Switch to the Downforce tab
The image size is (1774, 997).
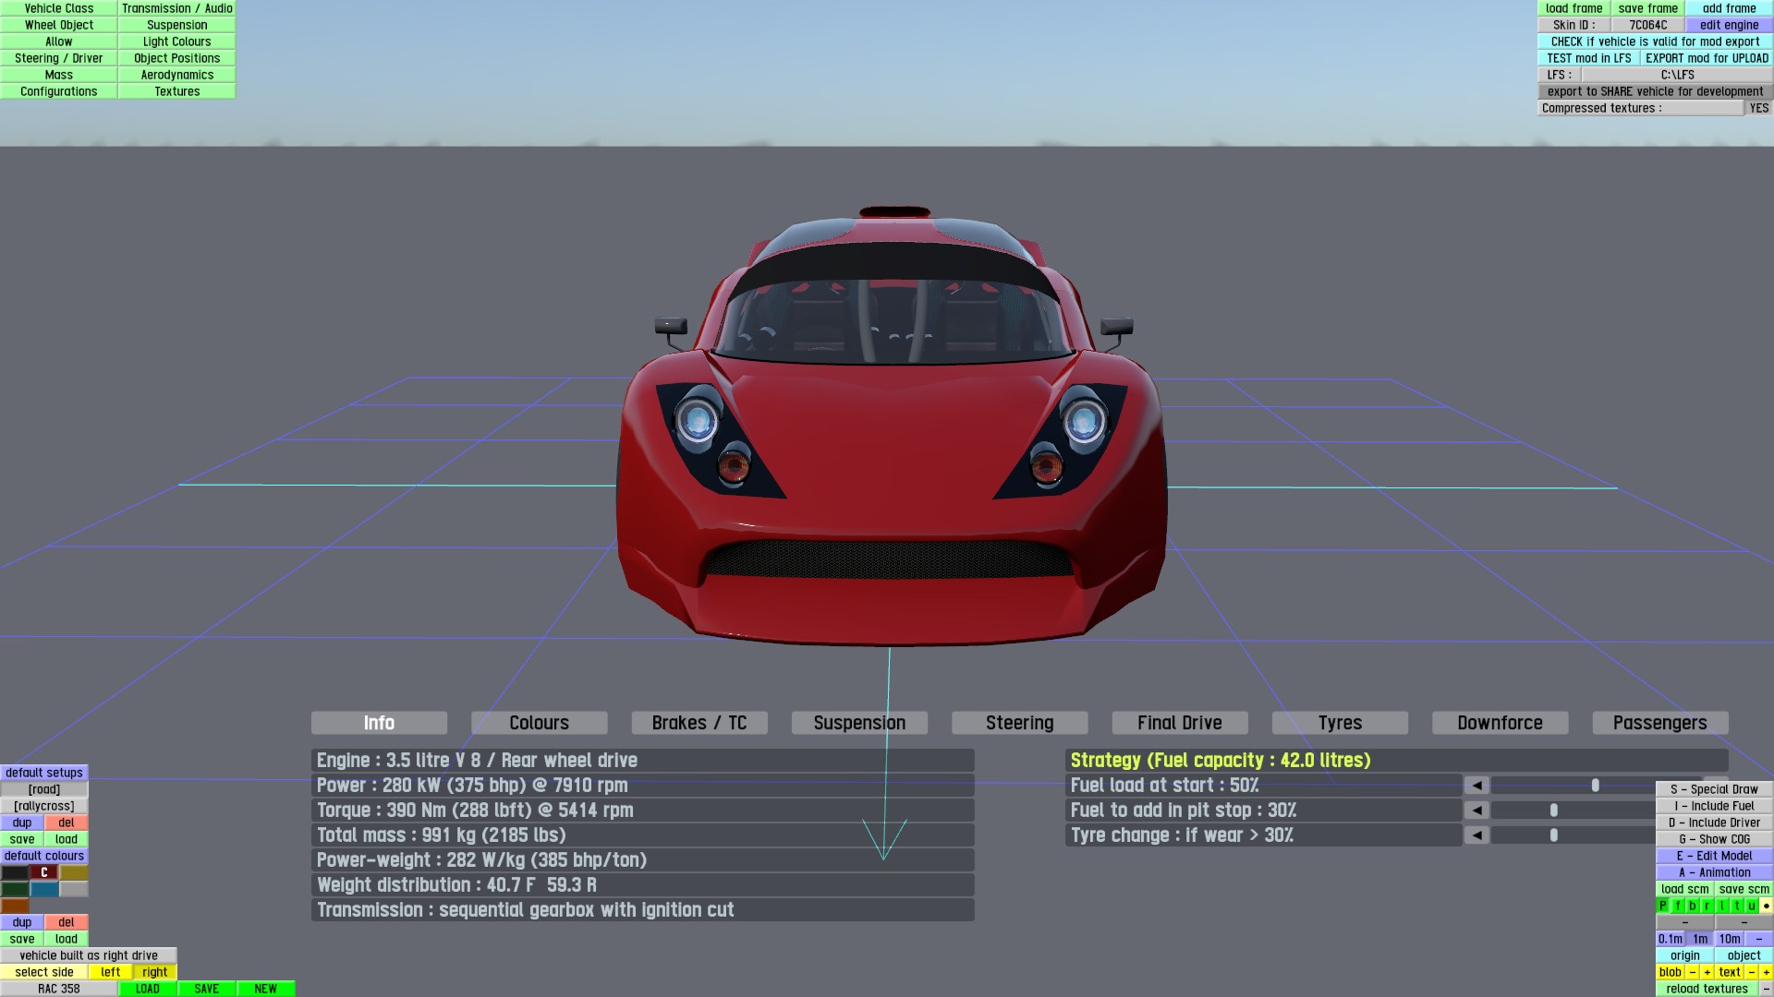pos(1500,723)
